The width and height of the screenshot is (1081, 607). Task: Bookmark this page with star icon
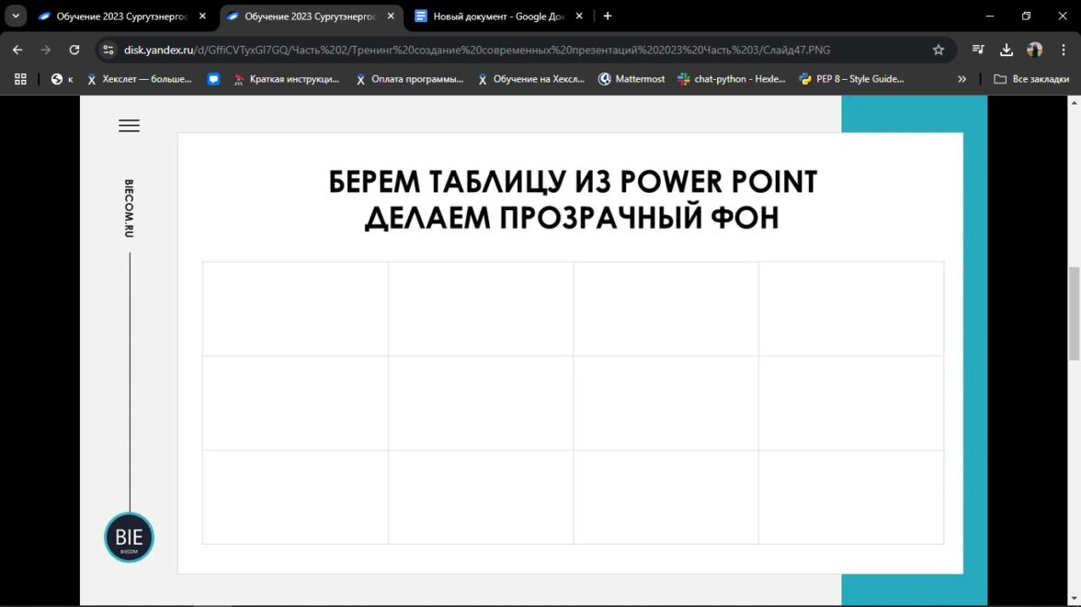pos(939,50)
